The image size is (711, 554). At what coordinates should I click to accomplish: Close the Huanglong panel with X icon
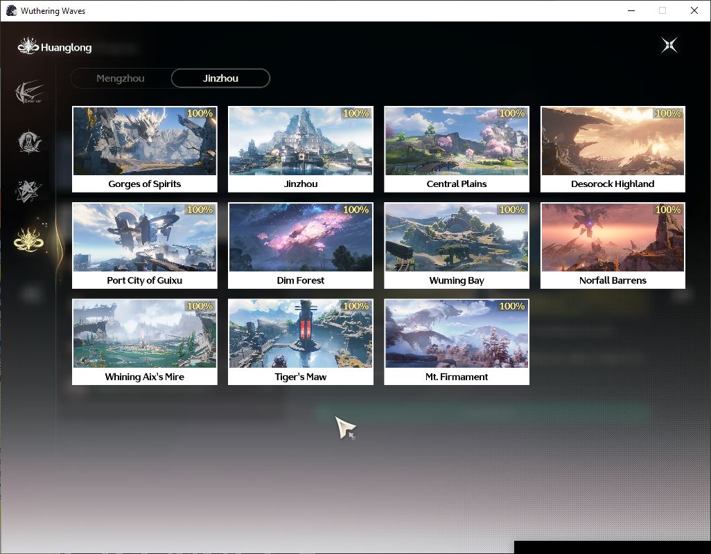coord(669,45)
